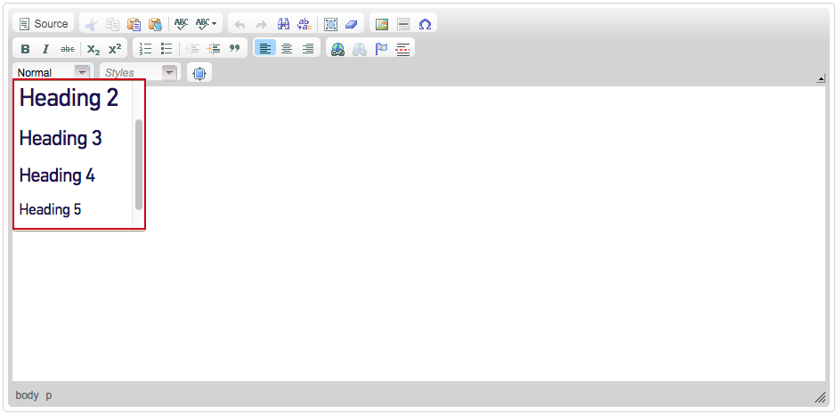Image resolution: width=836 pixels, height=414 pixels.
Task: Click the Block Quote icon
Action: click(235, 49)
